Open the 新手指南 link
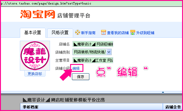Image resolution: width=183 pixels, height=111 pixels. [x=88, y=33]
